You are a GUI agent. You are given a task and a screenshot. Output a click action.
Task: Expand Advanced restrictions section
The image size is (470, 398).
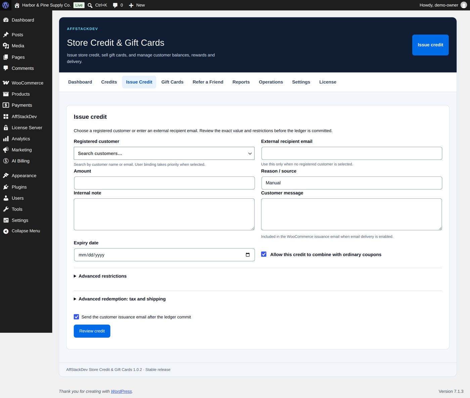coord(100,276)
